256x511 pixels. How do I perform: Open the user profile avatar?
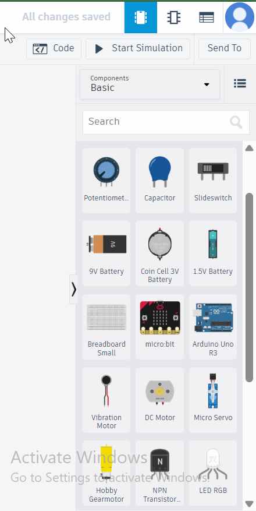click(x=239, y=17)
